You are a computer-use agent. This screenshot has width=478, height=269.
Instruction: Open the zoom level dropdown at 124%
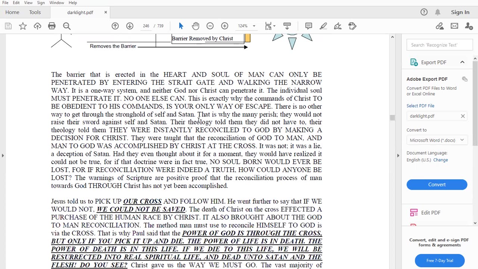pyautogui.click(x=254, y=26)
